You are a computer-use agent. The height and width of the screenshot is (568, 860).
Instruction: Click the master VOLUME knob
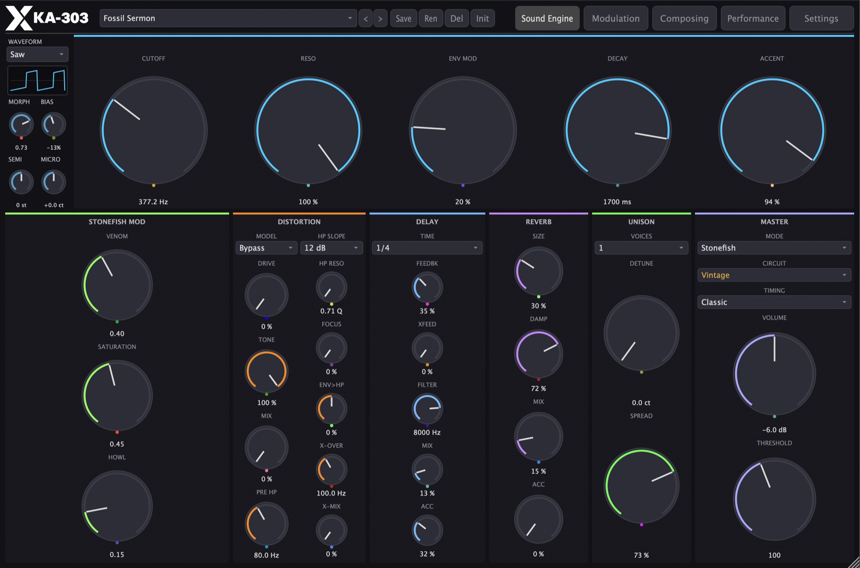coord(774,374)
